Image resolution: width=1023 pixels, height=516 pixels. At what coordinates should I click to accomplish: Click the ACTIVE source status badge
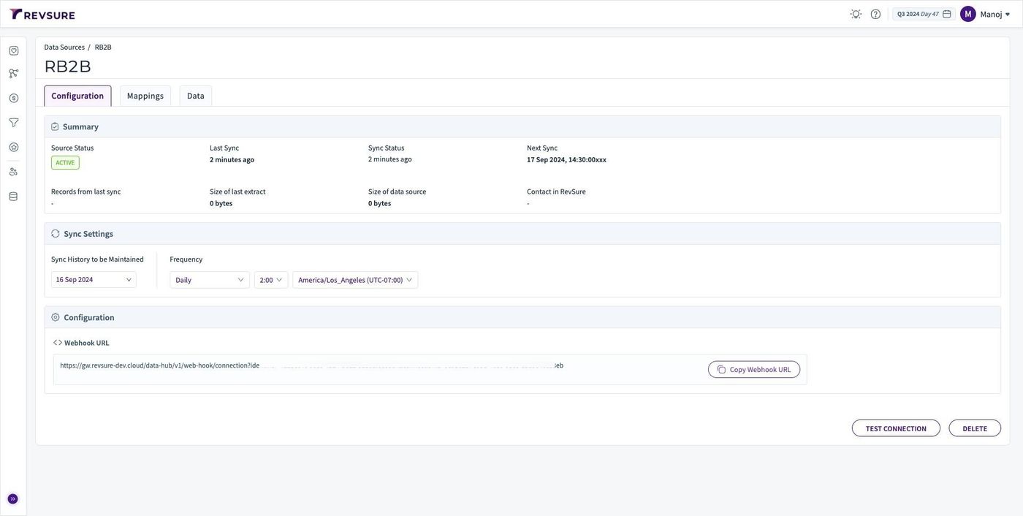65,162
